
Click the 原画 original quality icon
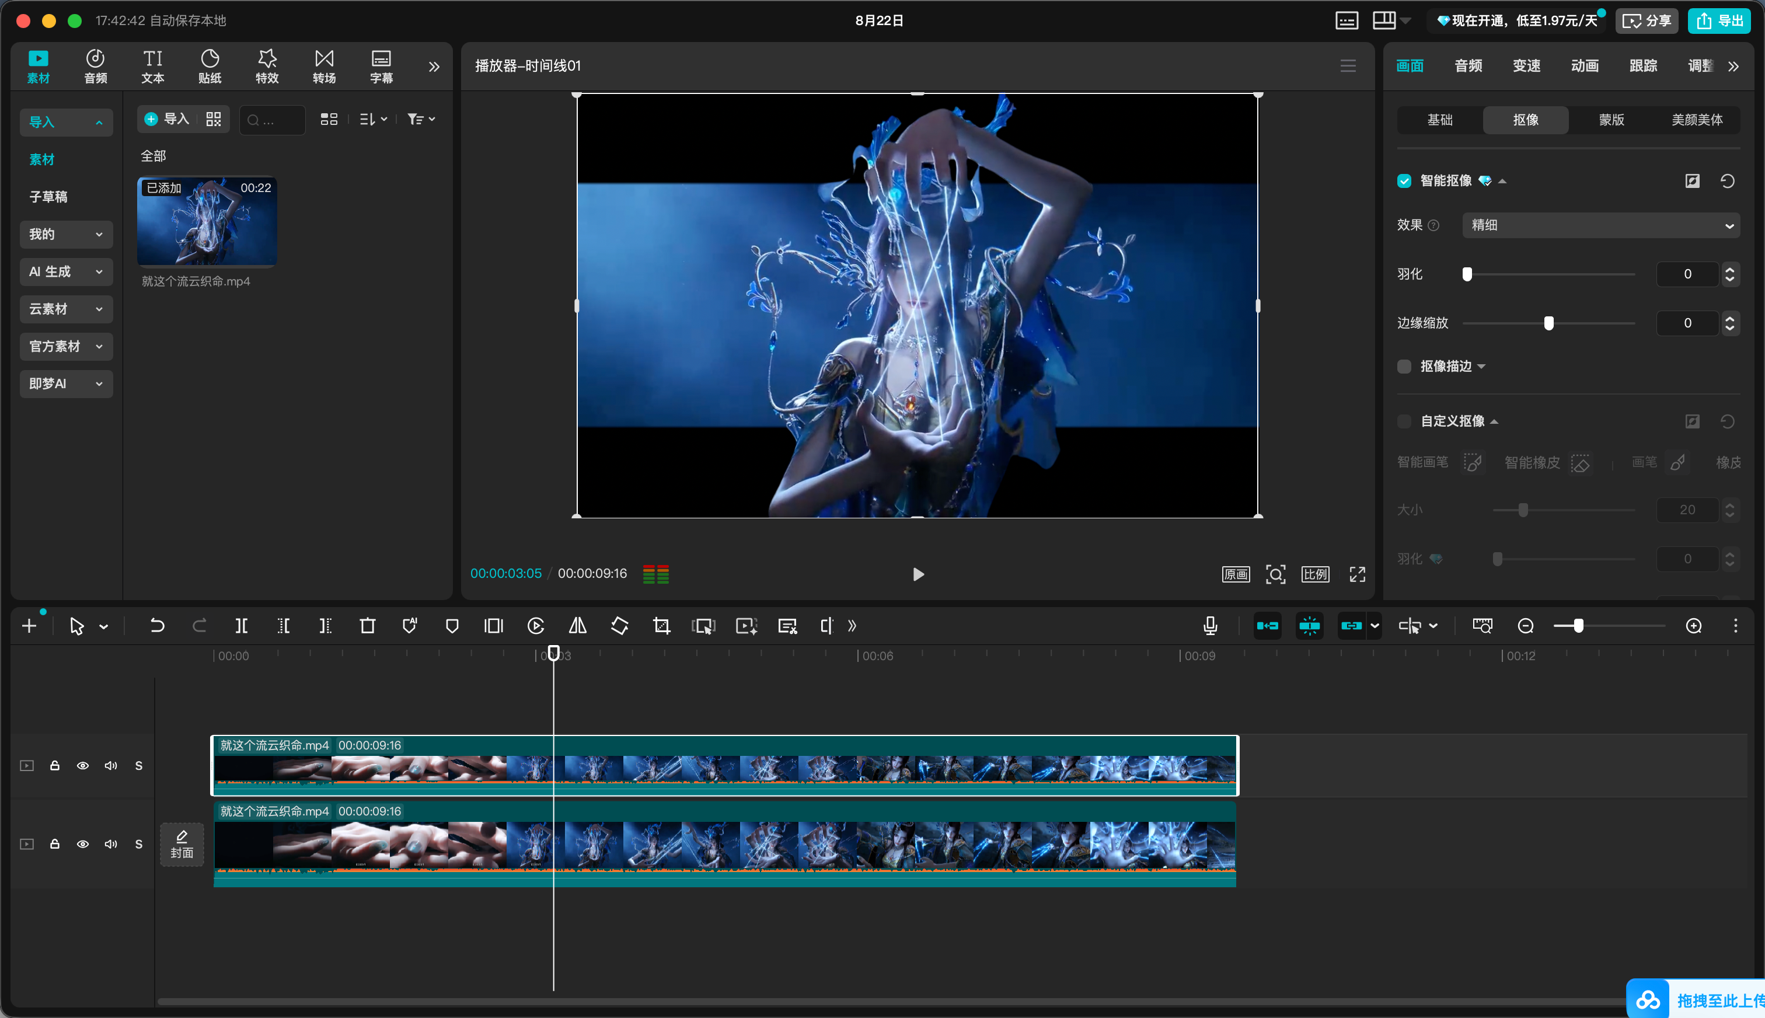pos(1236,574)
